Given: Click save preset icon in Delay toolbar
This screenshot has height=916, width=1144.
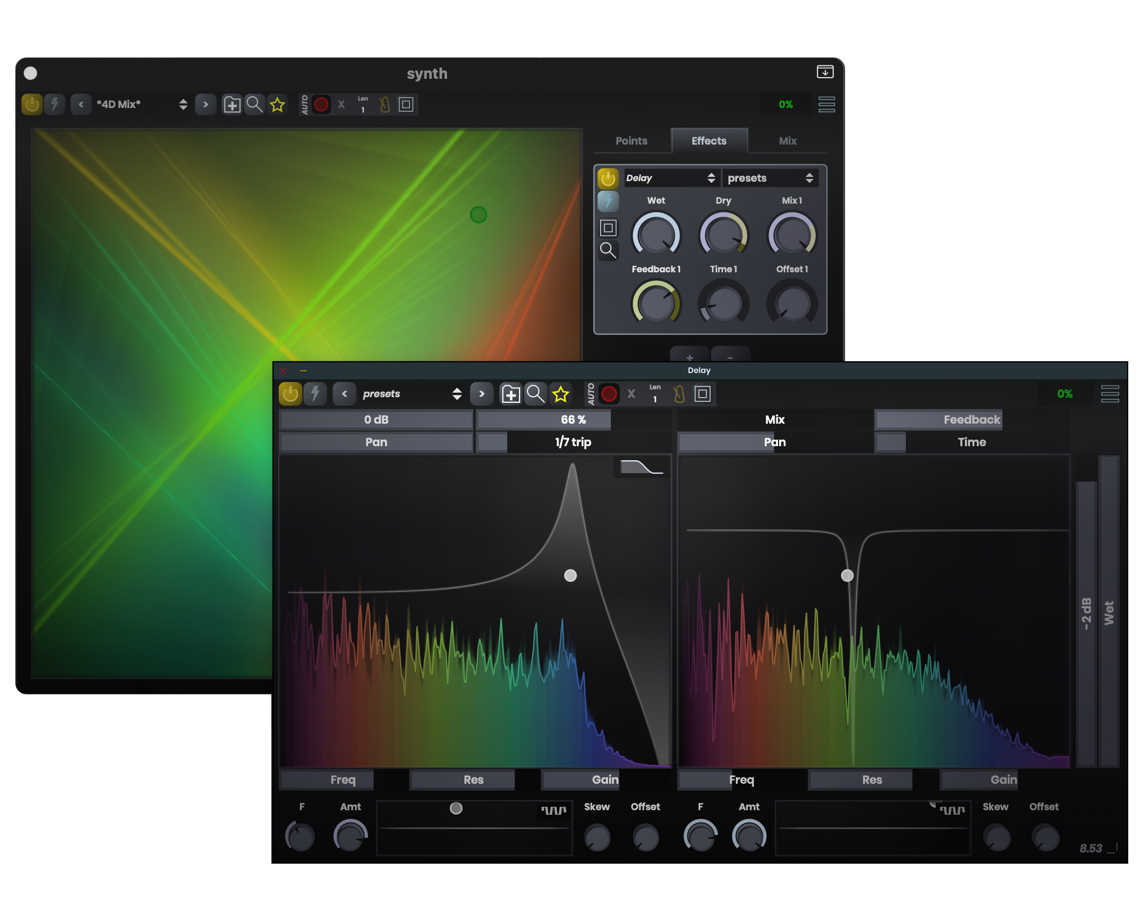Looking at the screenshot, I should pyautogui.click(x=511, y=394).
